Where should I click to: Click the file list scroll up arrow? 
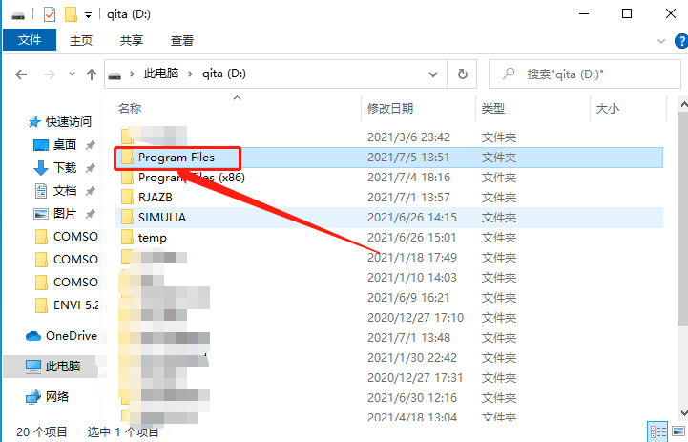[x=683, y=105]
